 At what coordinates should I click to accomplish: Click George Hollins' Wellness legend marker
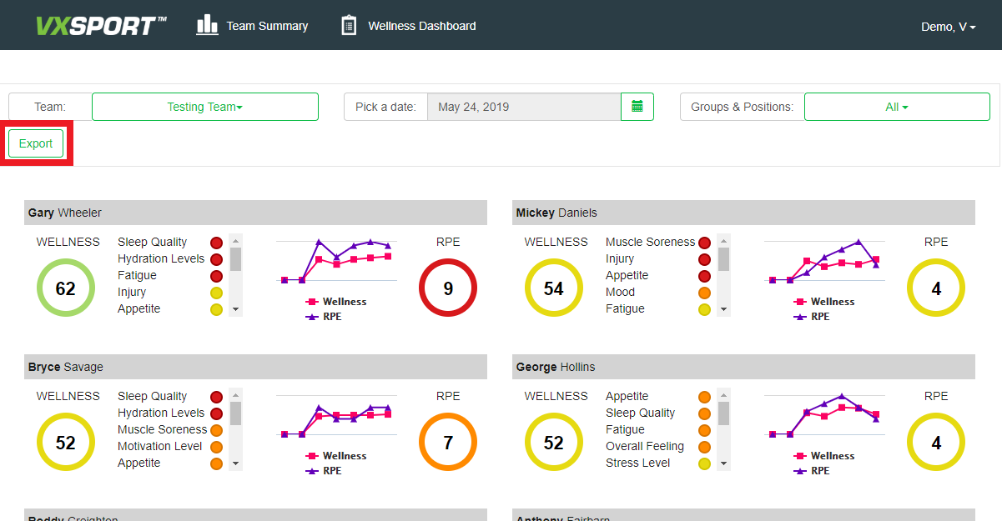pyautogui.click(x=800, y=456)
